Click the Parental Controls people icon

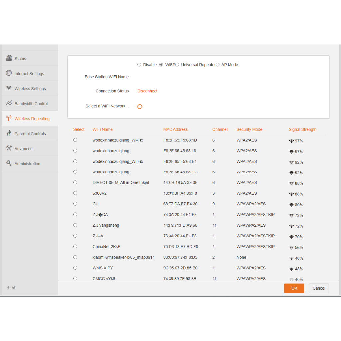9,133
